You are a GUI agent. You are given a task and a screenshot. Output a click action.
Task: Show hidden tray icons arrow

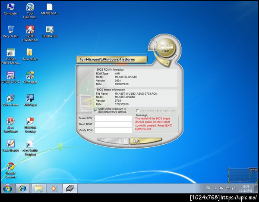tap(215, 189)
